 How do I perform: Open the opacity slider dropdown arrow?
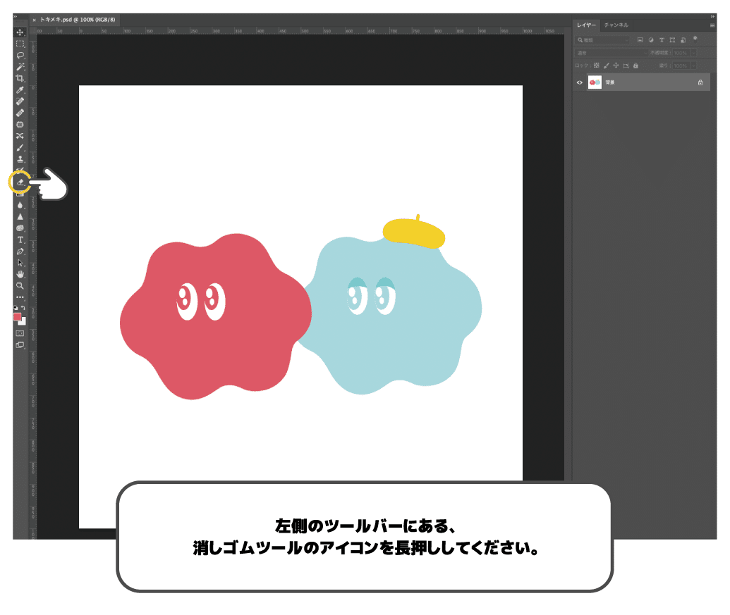point(694,53)
